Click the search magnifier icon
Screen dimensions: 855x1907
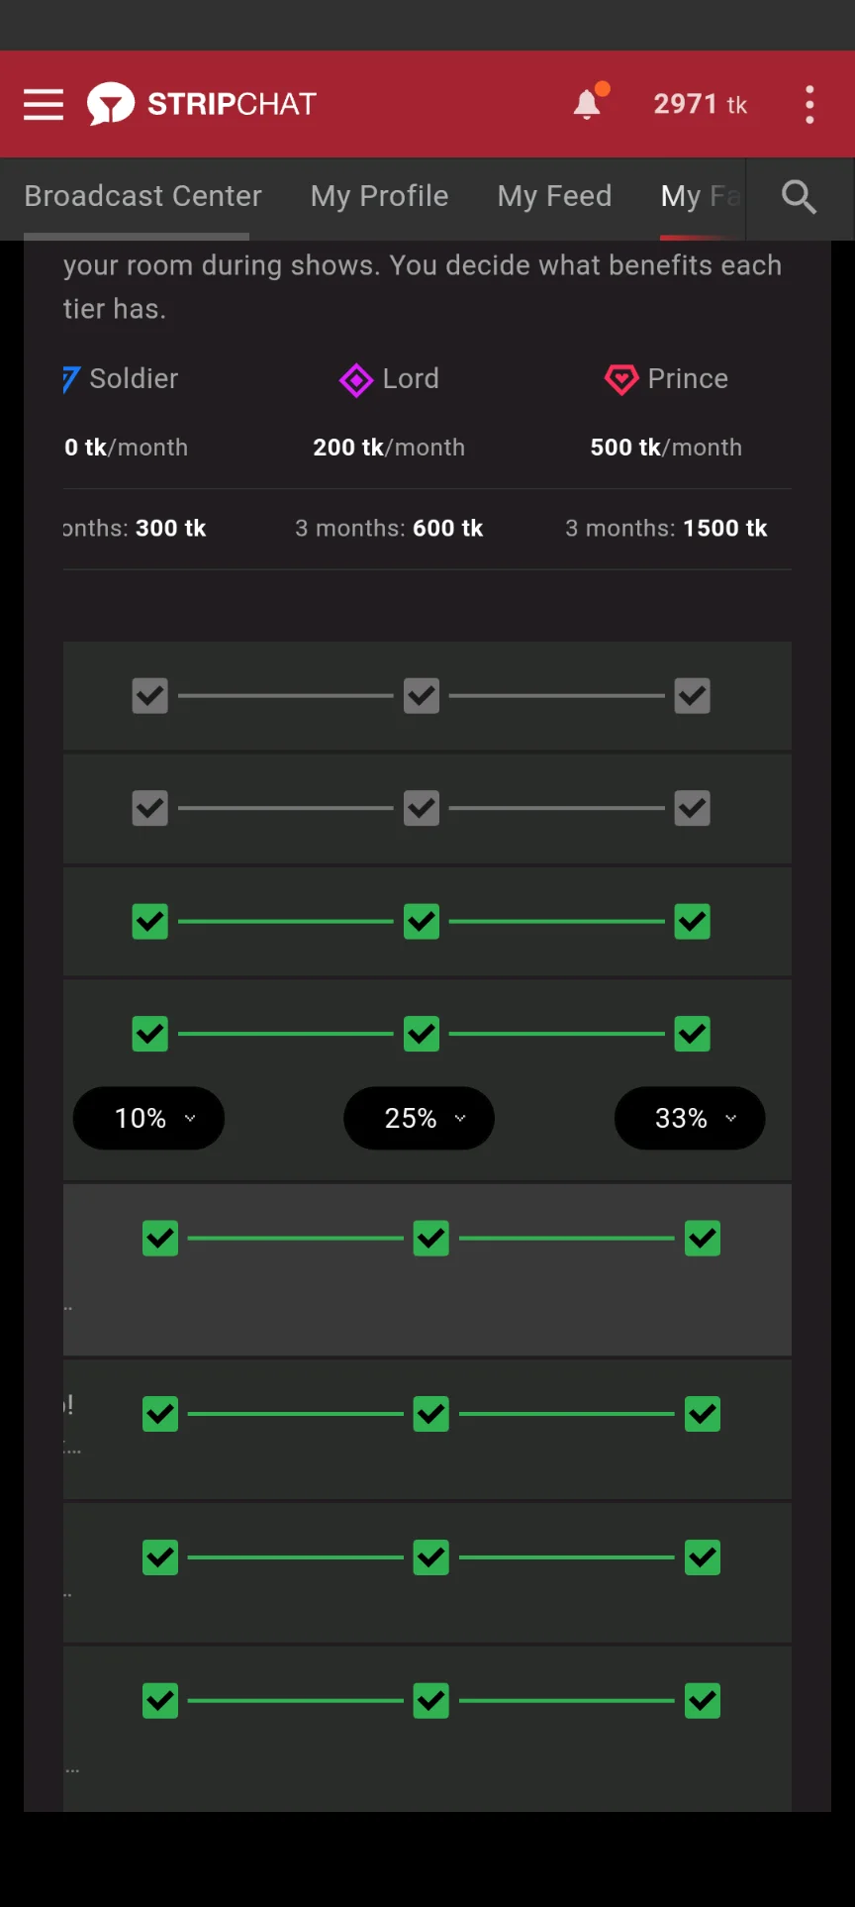(799, 197)
